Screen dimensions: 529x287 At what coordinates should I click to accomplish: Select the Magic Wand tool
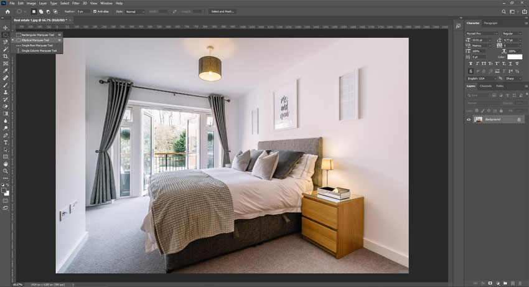[x=6, y=49]
